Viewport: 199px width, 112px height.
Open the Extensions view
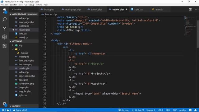pos(4,46)
